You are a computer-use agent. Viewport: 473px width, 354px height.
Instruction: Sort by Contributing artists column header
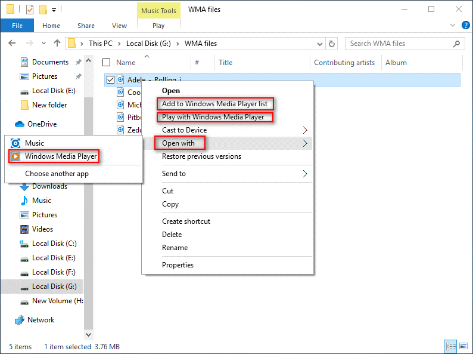[x=344, y=63]
